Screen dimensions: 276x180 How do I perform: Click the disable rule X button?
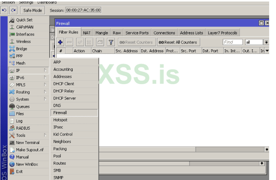pos(89,42)
